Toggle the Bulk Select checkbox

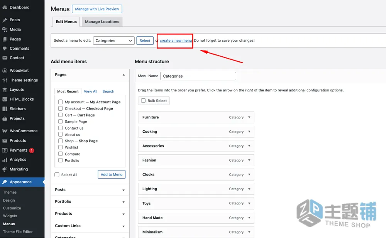coord(143,100)
